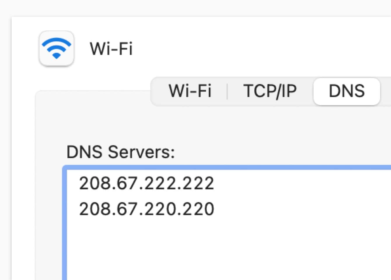
Task: Click the Wi-Fi heading text beside the icon
Action: pyautogui.click(x=111, y=48)
